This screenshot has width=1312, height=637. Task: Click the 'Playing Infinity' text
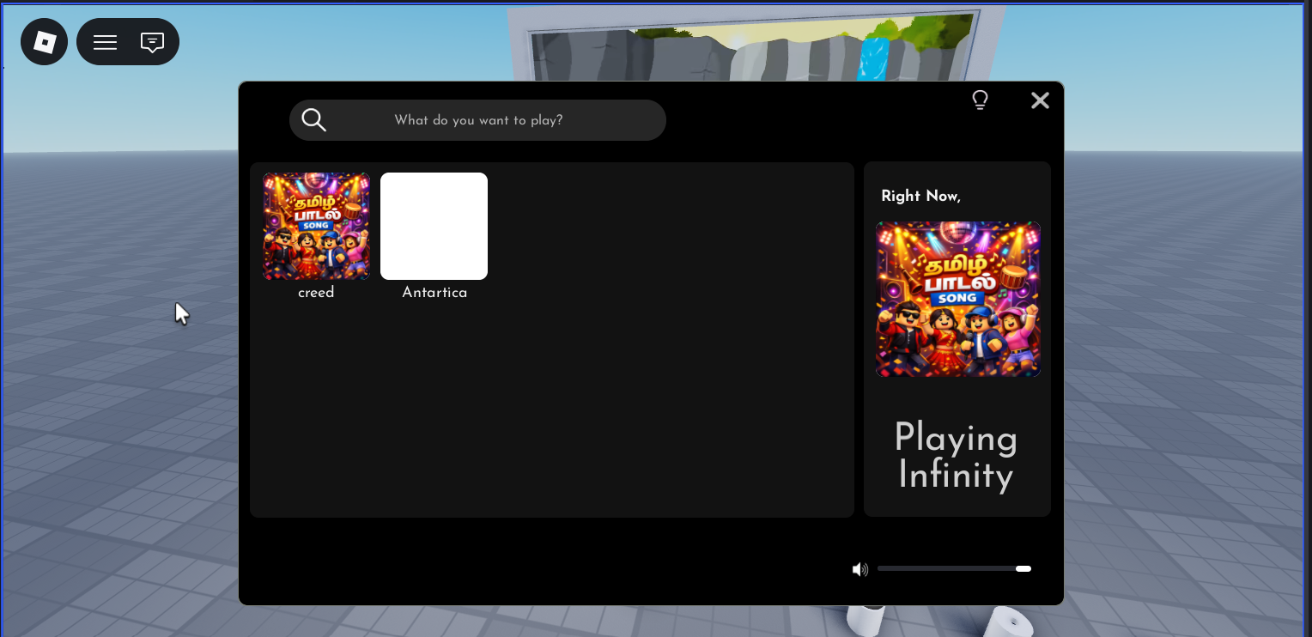pyautogui.click(x=956, y=457)
